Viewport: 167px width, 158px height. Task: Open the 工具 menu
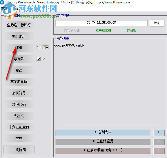(15, 9)
